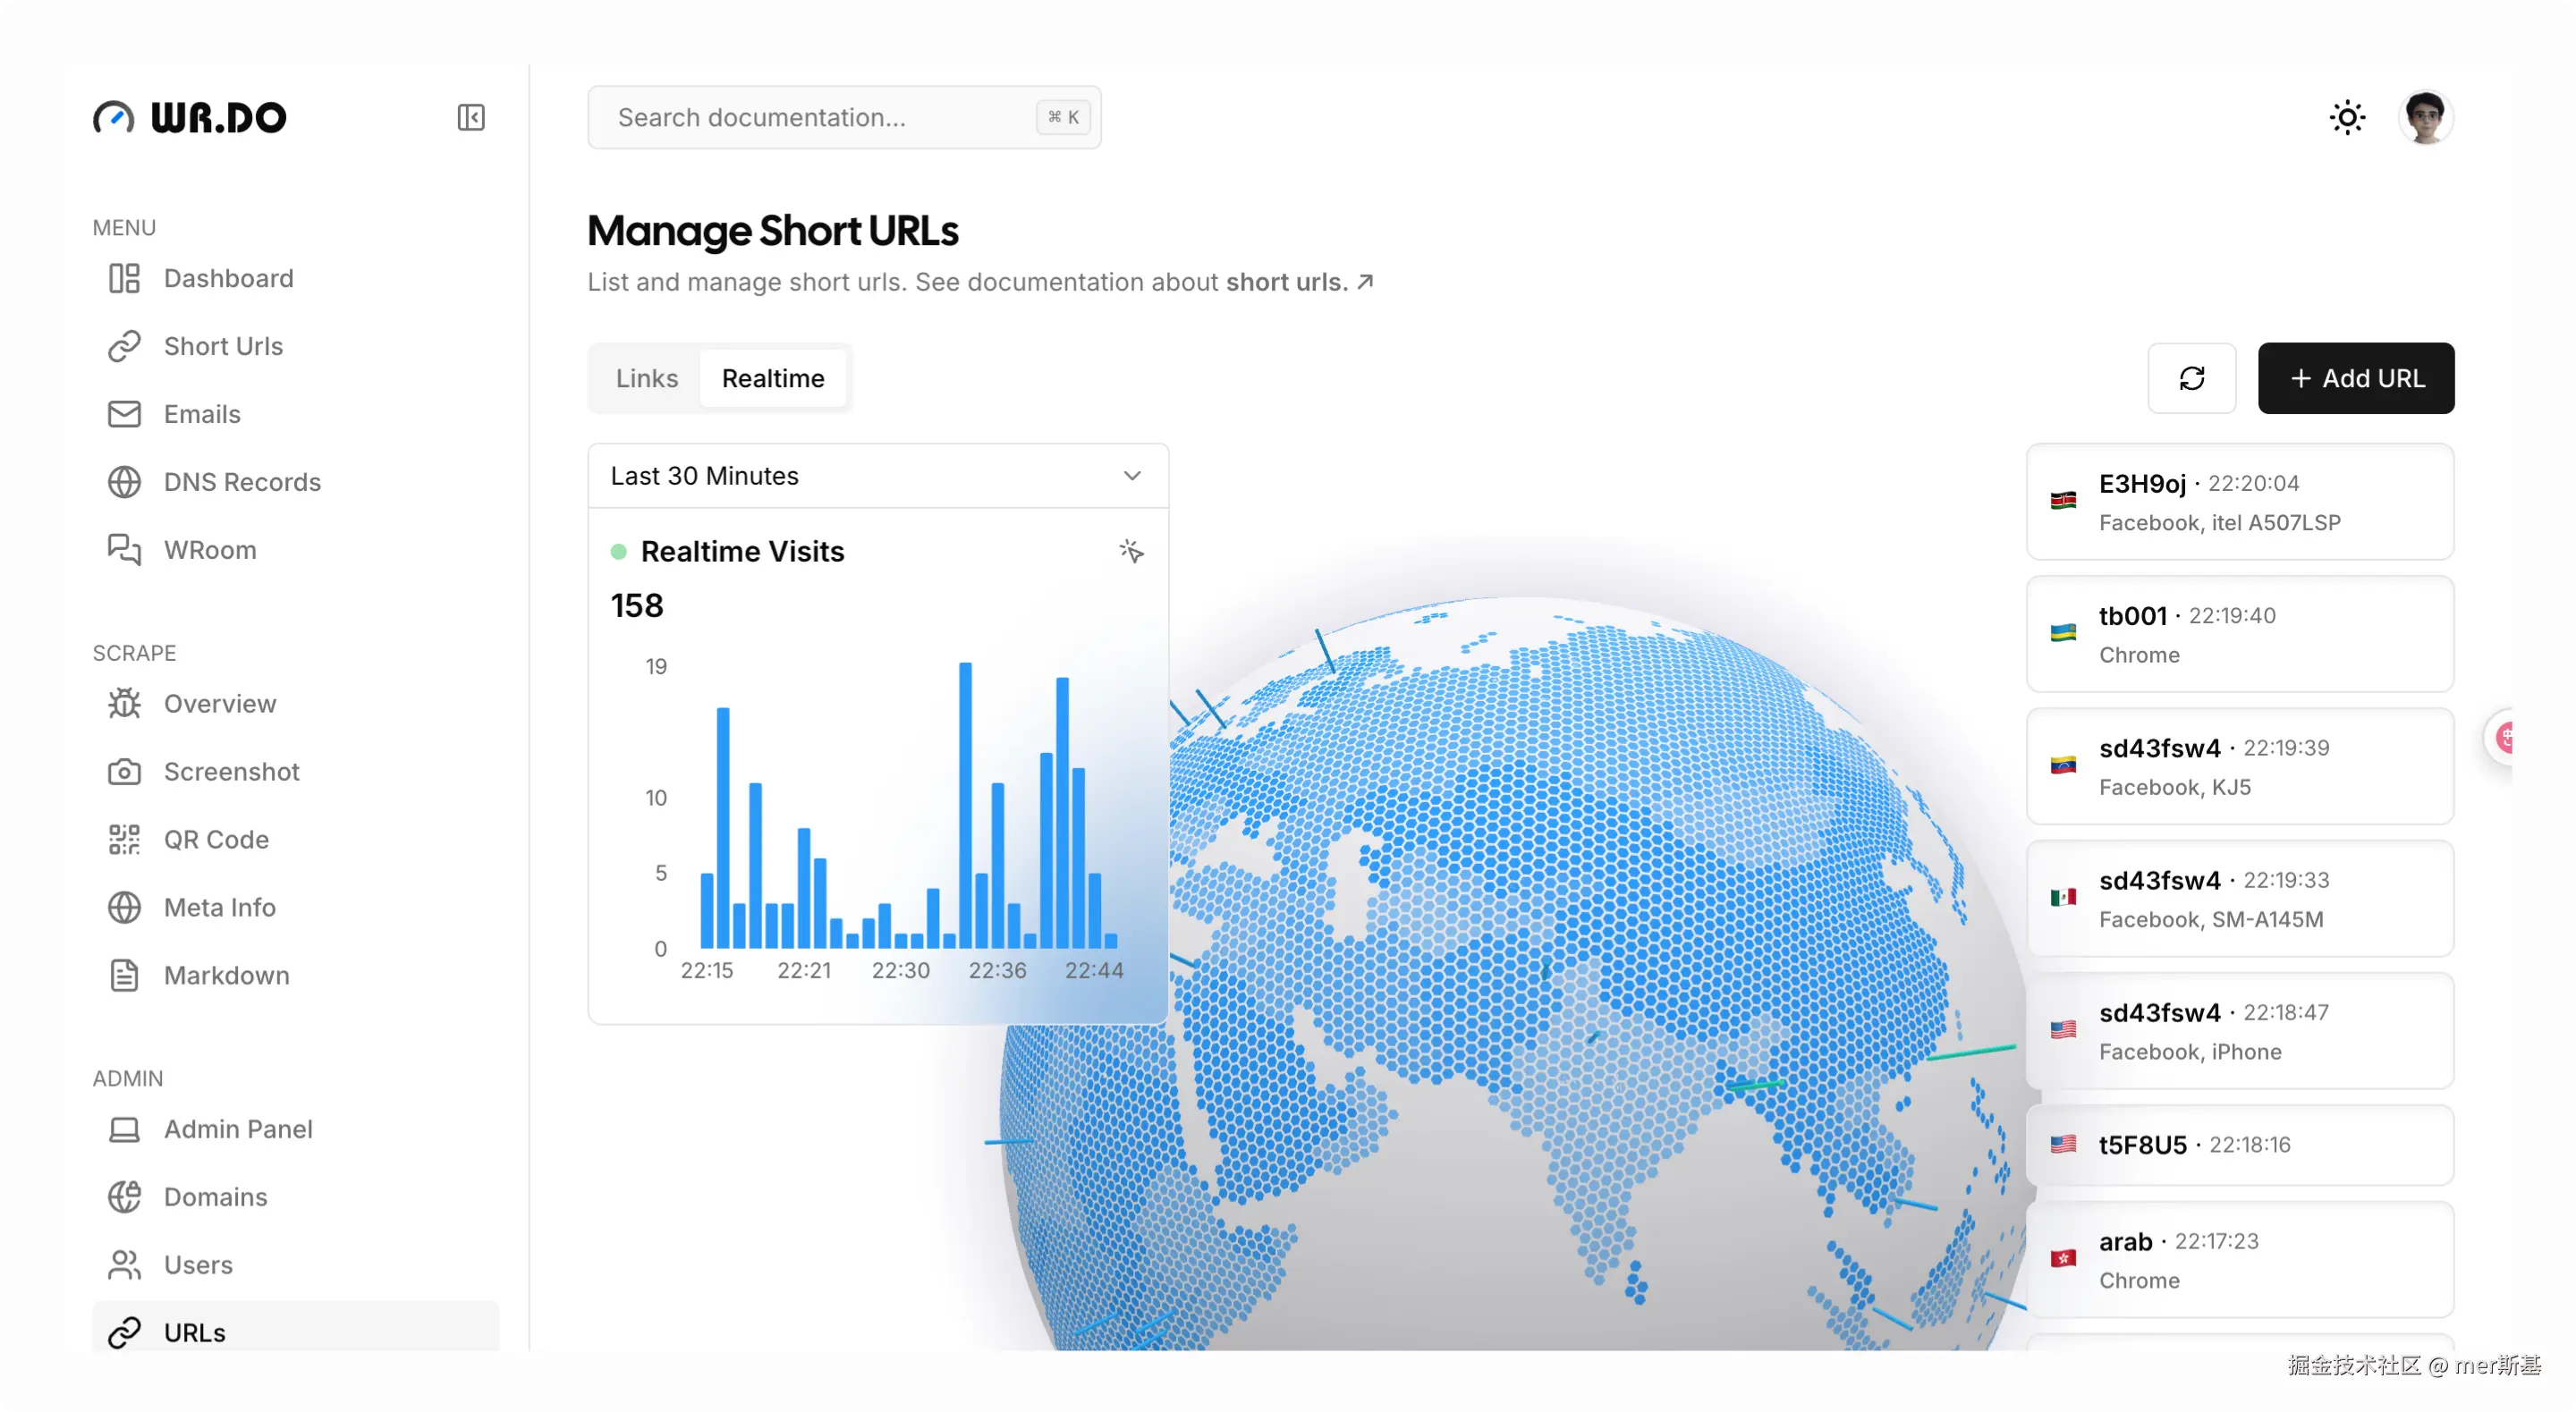Open the QR Code tool
Viewport: 2576px width, 1412px height.
coord(216,839)
